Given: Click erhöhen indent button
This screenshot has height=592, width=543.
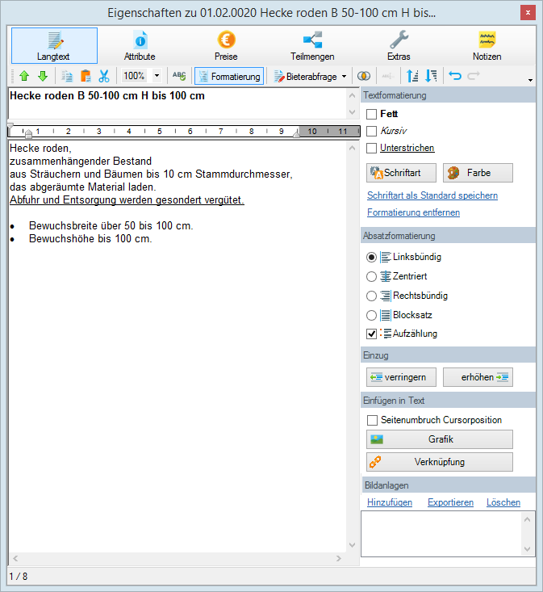Looking at the screenshot, I should click(x=478, y=377).
